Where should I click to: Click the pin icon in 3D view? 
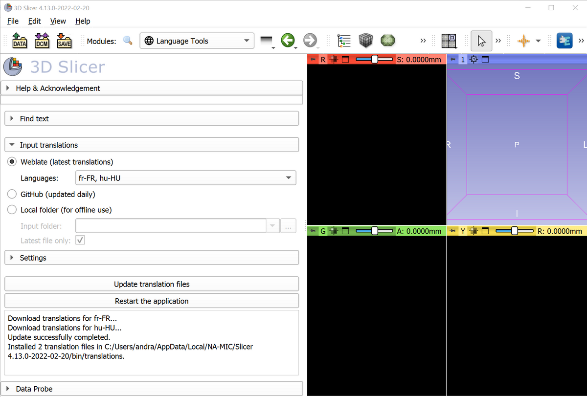(452, 60)
